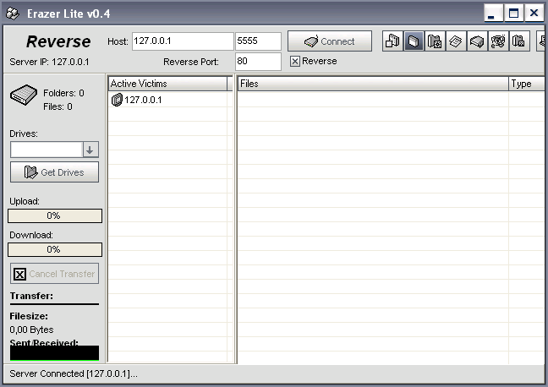Click the Reverse Port input field
This screenshot has width=548, height=387.
258,62
